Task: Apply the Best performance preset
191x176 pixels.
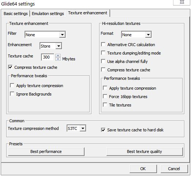Action: tap(46, 151)
